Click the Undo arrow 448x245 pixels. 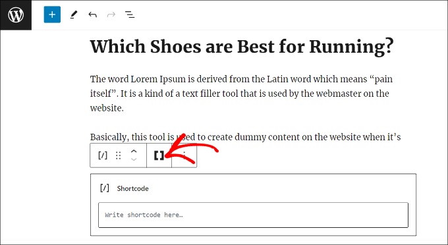[x=93, y=14]
